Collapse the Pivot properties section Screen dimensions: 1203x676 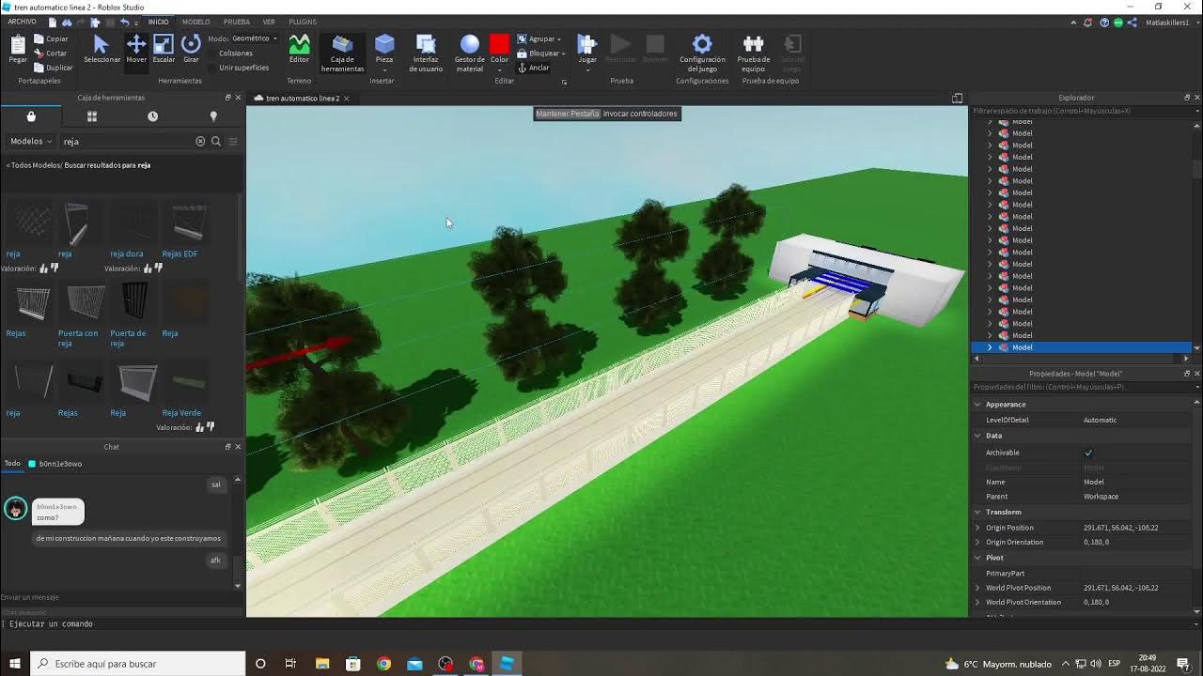(977, 558)
